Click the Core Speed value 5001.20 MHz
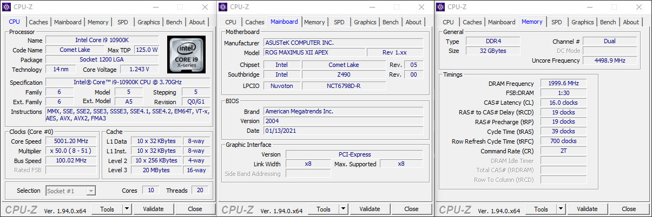 (x=72, y=141)
